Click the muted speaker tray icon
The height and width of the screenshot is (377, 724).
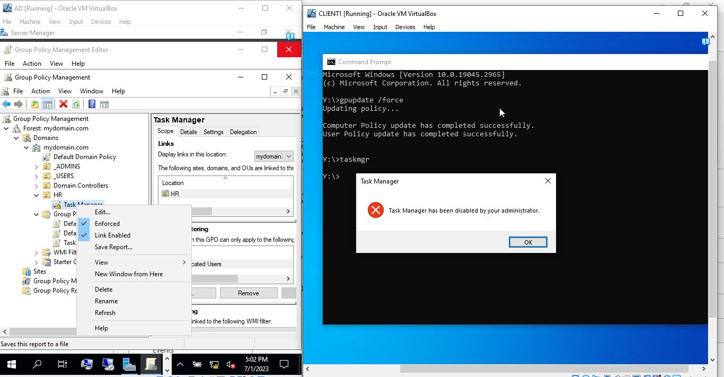point(231,364)
